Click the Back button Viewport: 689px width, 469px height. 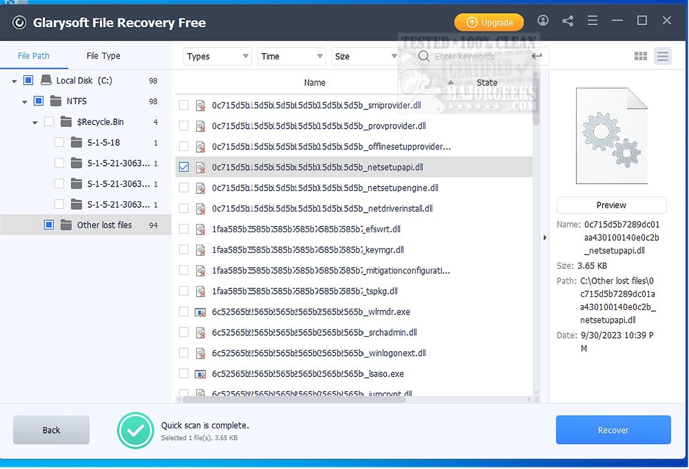tap(51, 430)
